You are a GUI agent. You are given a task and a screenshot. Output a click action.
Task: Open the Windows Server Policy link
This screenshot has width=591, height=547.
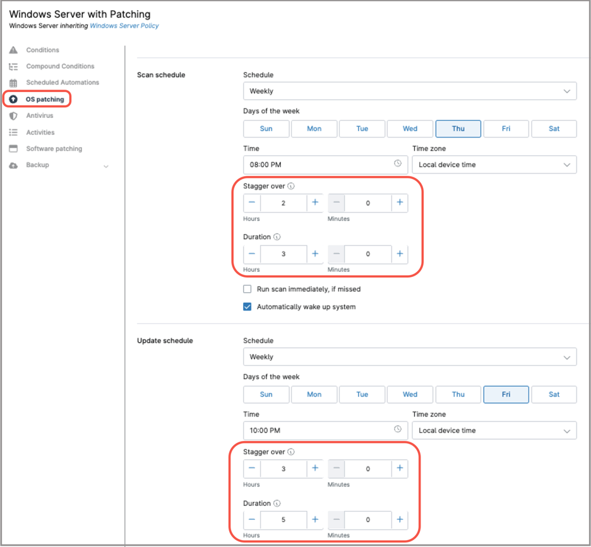tap(124, 26)
